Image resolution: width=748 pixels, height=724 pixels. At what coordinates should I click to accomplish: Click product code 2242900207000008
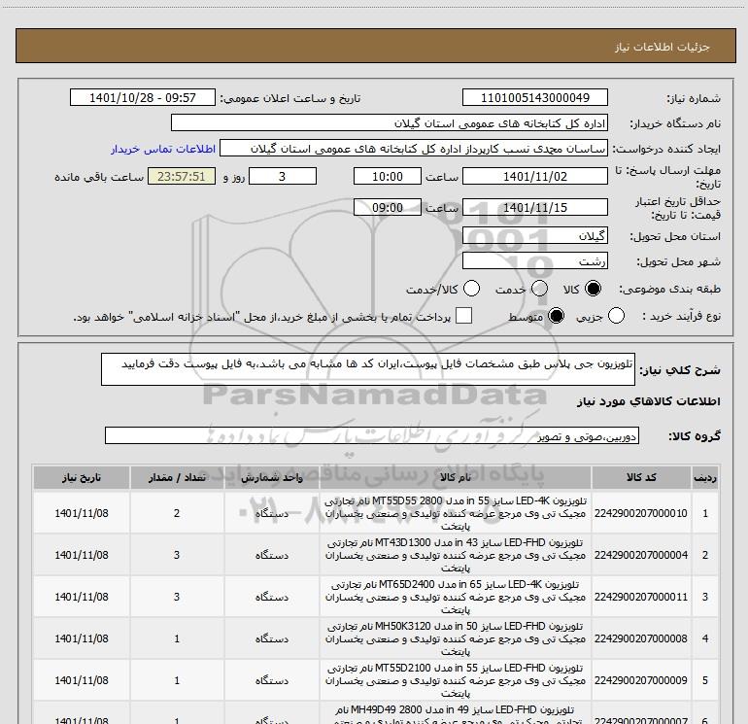pyautogui.click(x=641, y=638)
